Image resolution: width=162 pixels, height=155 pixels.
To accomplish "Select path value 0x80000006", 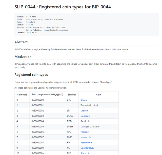I will 38,132.
